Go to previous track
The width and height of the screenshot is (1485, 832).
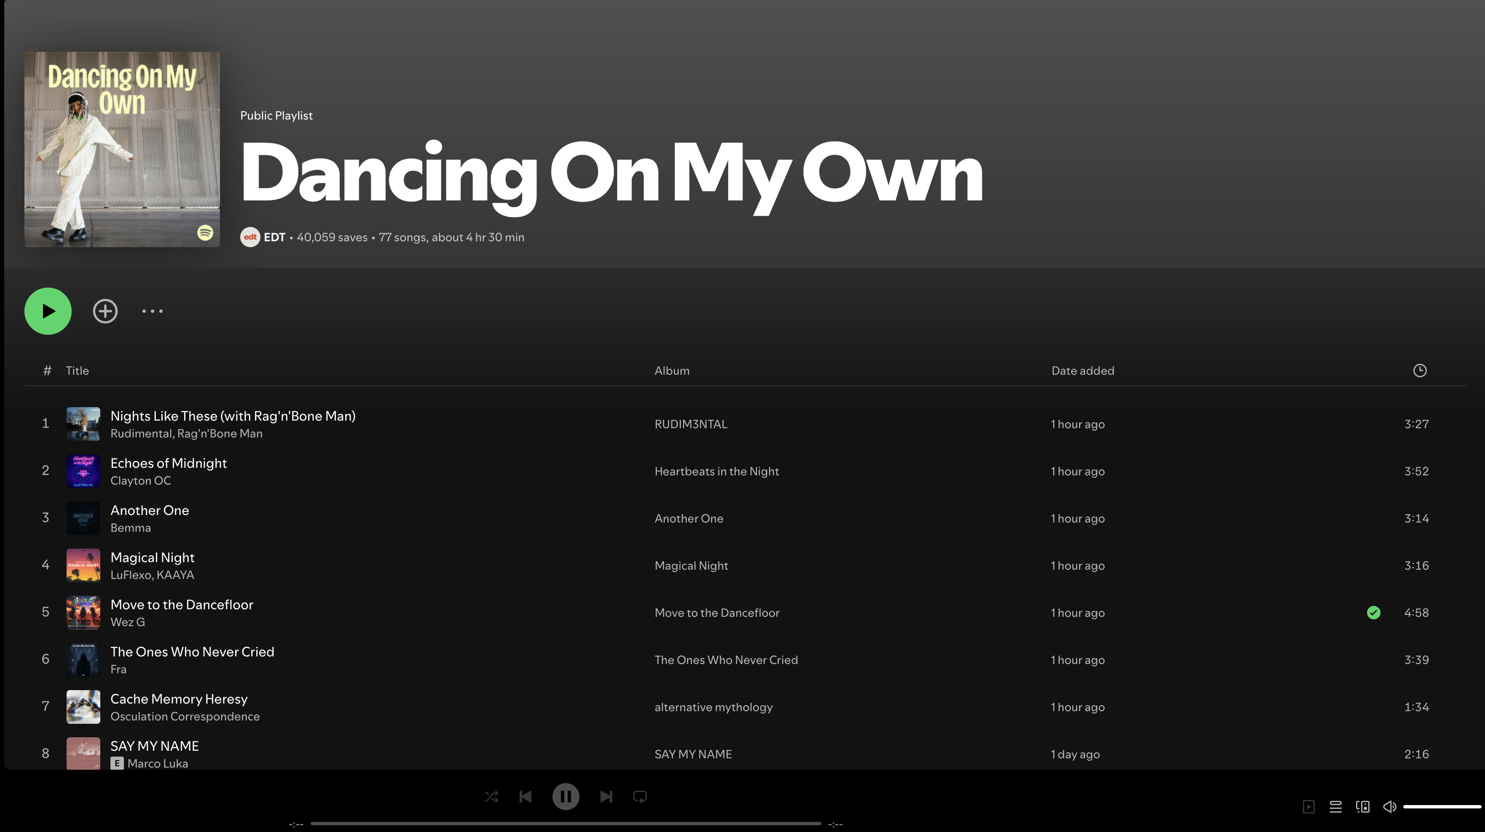coord(525,796)
